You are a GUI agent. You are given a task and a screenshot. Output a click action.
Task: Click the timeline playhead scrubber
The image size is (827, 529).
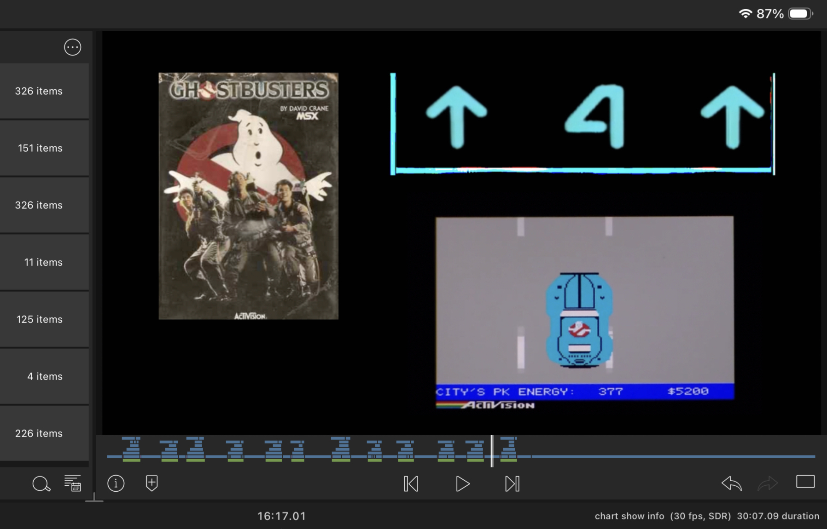tap(492, 451)
